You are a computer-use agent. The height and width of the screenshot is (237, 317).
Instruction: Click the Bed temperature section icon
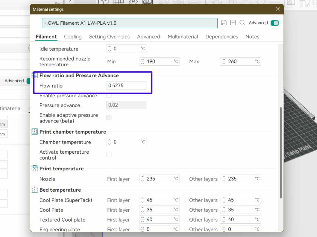(x=35, y=190)
